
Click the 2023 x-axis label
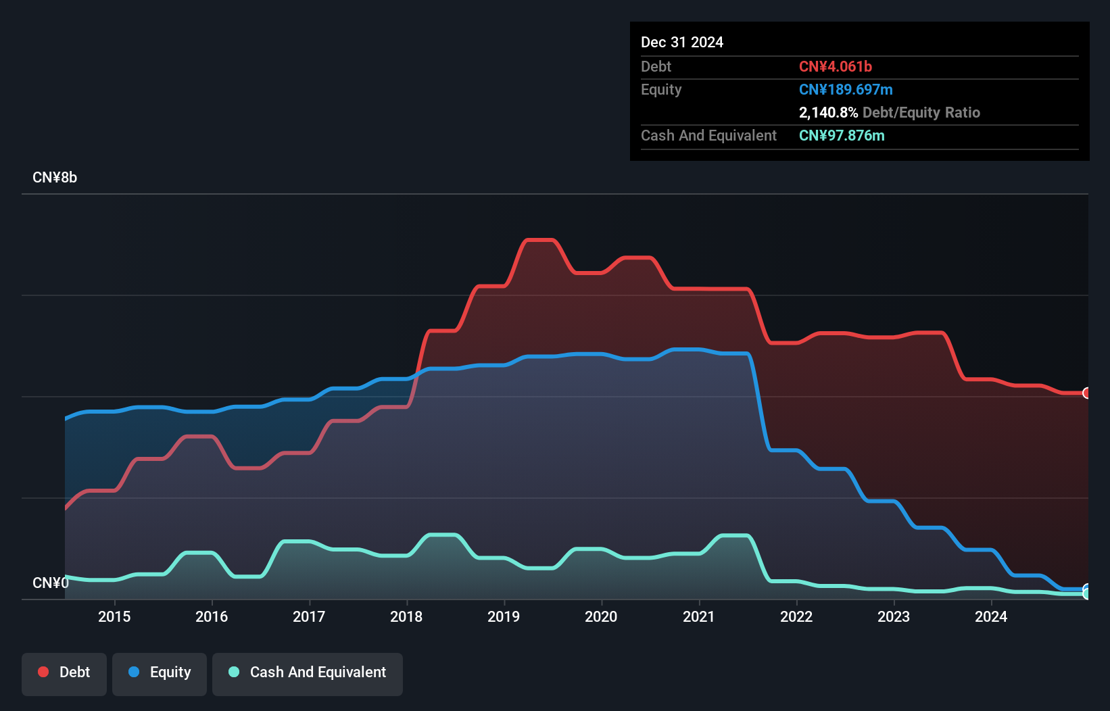tap(894, 616)
